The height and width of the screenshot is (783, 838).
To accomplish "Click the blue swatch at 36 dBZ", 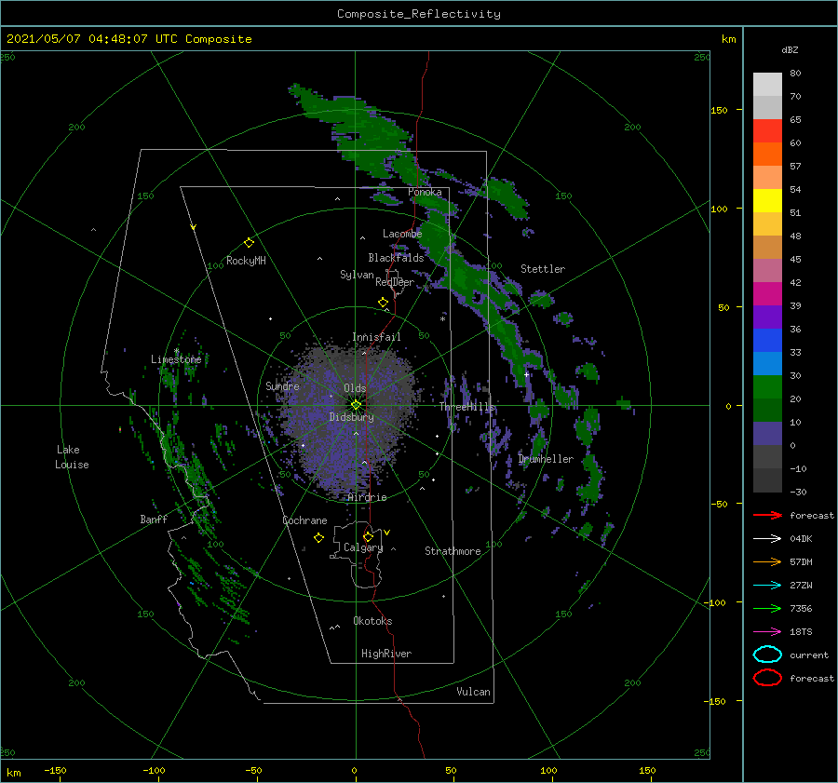I will click(767, 341).
